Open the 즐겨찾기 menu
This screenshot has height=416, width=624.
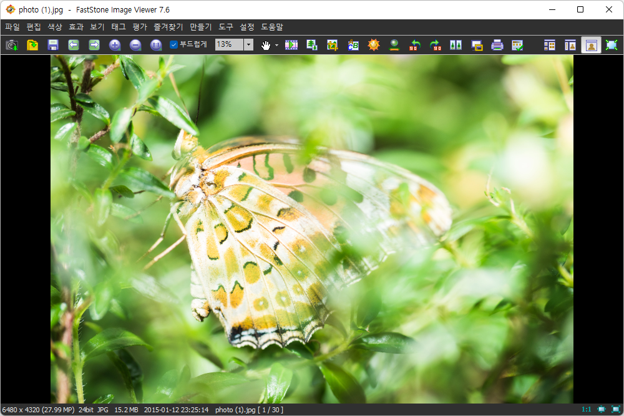point(168,27)
